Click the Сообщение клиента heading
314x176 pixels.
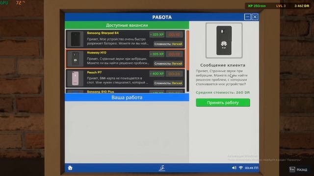(x=223, y=65)
